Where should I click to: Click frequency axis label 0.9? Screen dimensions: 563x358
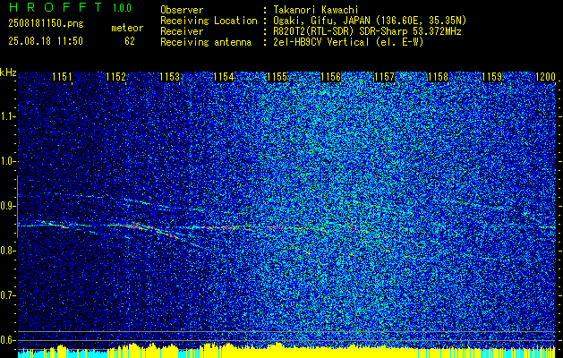click(7, 206)
